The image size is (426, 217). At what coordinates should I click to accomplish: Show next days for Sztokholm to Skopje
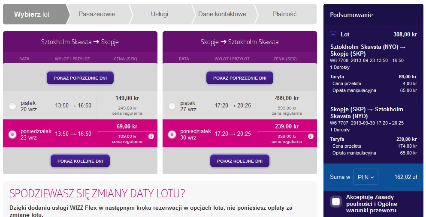pos(80,161)
